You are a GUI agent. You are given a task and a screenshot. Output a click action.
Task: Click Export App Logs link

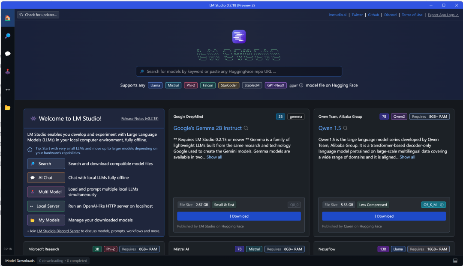click(443, 15)
